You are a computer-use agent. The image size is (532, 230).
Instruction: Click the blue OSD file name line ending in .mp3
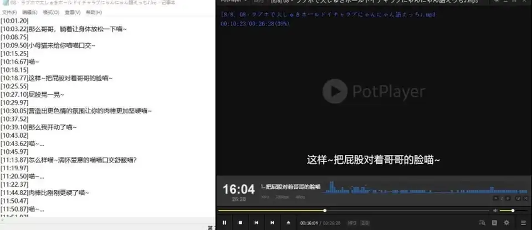328,15
